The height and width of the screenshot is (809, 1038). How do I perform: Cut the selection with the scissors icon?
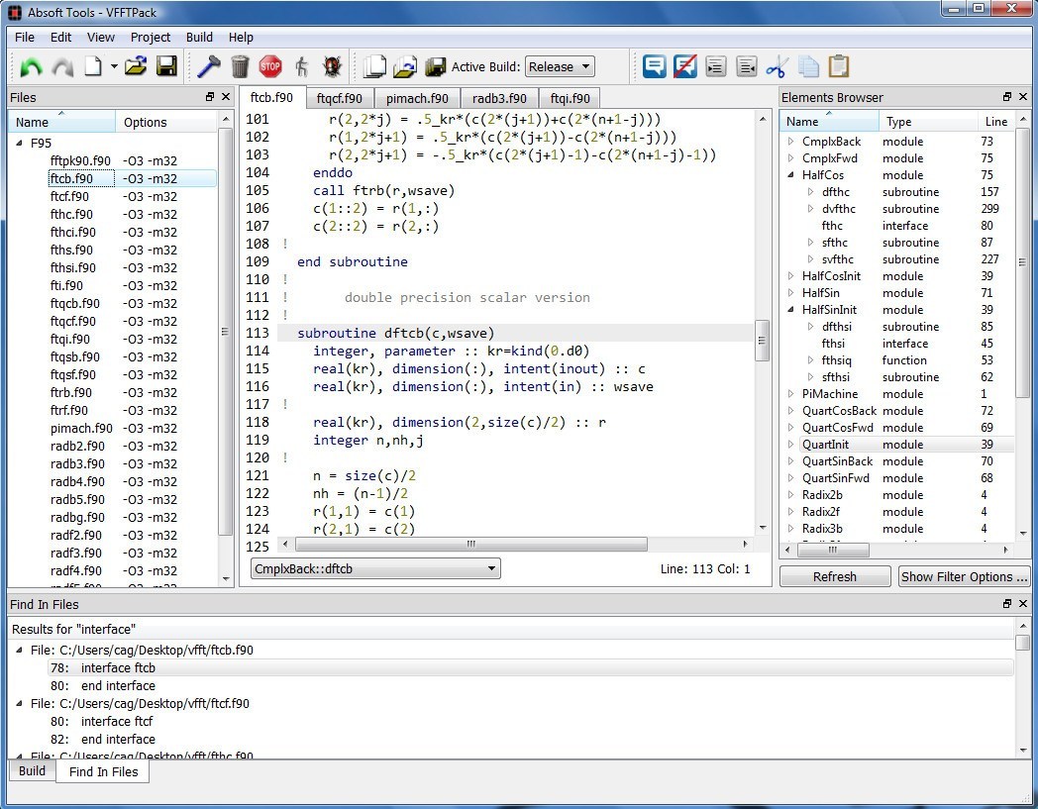[777, 66]
